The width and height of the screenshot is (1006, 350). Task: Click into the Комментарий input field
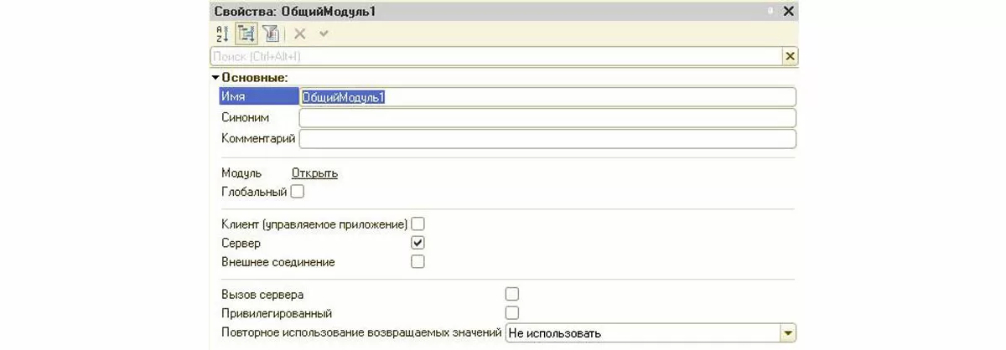tap(547, 138)
